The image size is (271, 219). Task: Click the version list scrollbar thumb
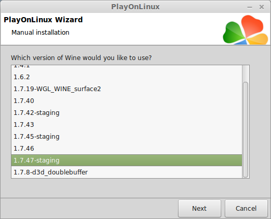(x=246, y=129)
